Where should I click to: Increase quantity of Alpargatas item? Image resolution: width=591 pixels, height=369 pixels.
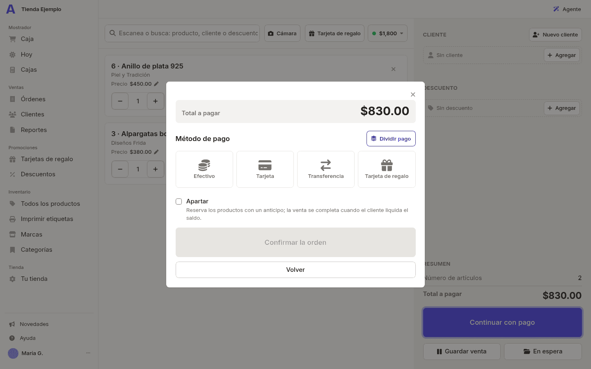coord(156,169)
